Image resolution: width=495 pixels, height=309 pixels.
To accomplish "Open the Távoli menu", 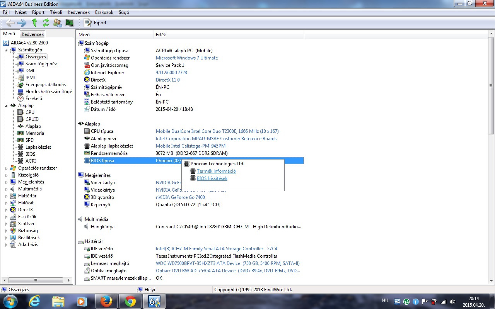I will click(x=56, y=12).
